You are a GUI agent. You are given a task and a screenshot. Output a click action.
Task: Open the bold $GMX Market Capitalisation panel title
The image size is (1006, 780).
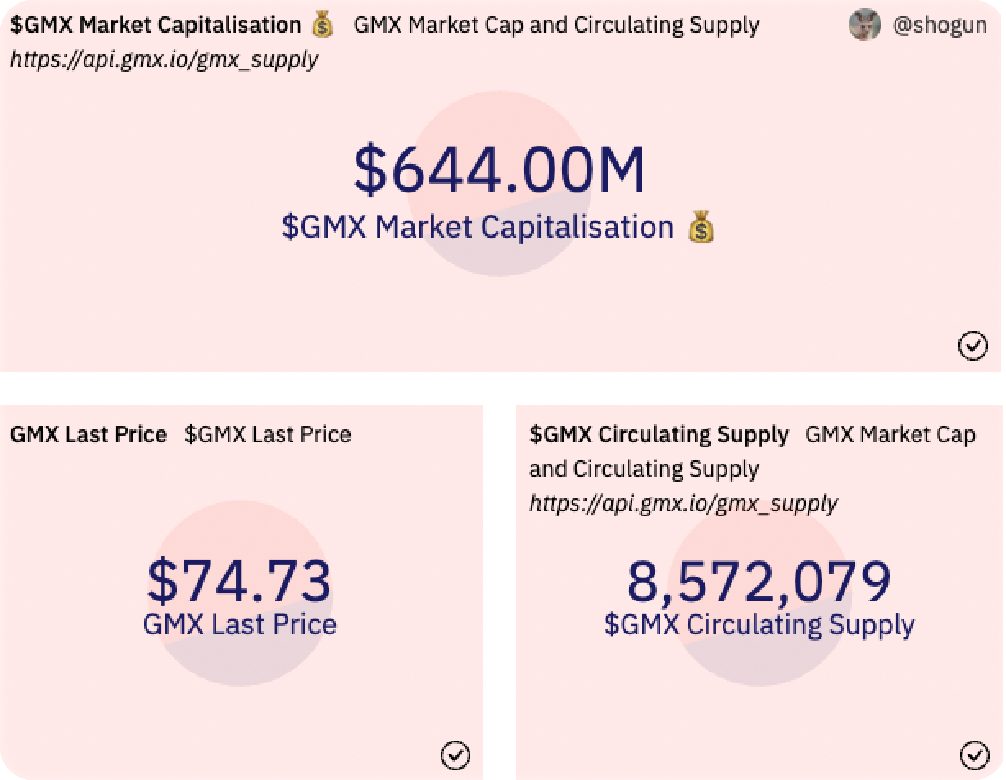pos(156,25)
